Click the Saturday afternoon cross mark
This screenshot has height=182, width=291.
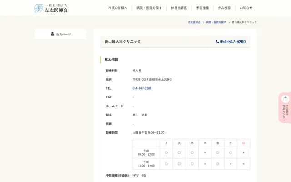click(x=231, y=164)
